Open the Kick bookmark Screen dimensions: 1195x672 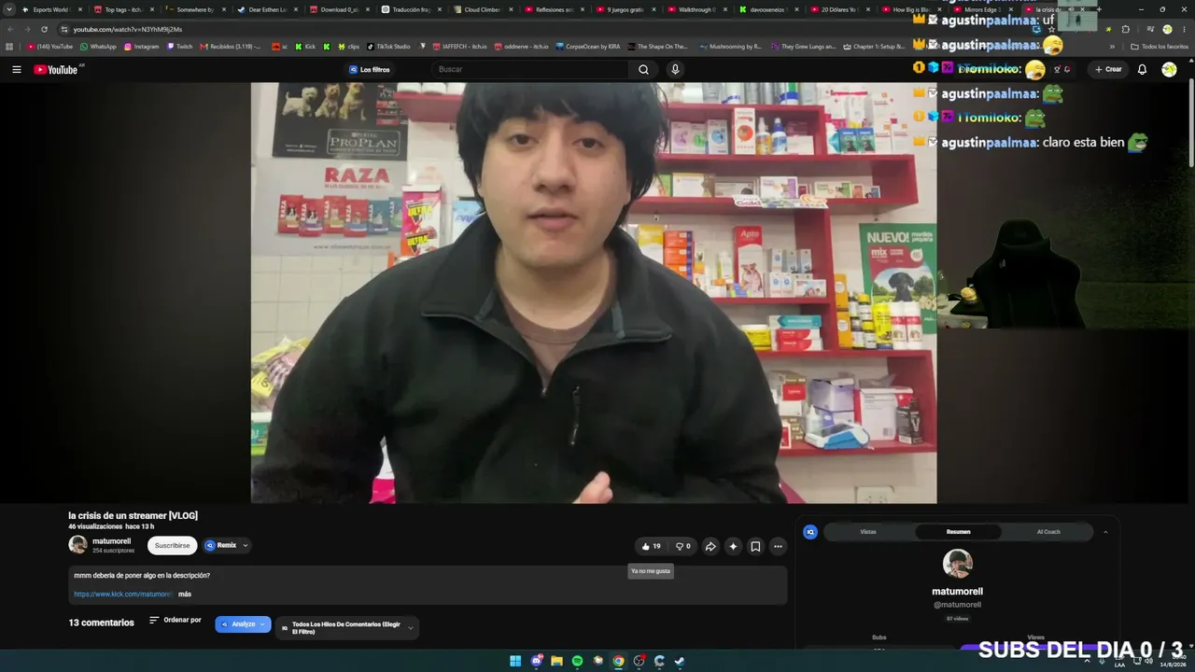(x=304, y=47)
